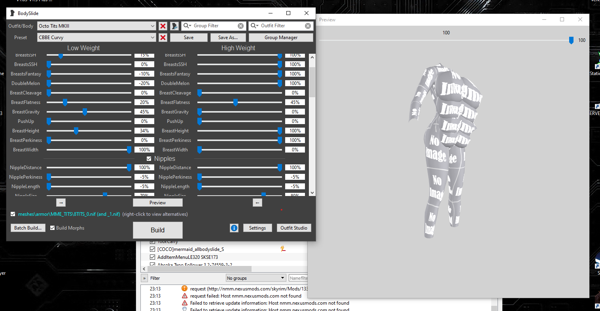
Task: Clear the Outfit Filter using its circular X icon
Action: pyautogui.click(x=307, y=26)
